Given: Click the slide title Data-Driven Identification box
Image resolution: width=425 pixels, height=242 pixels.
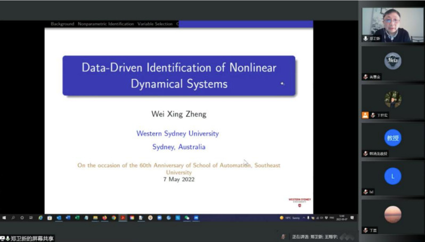Looking at the screenshot, I should click(x=178, y=75).
